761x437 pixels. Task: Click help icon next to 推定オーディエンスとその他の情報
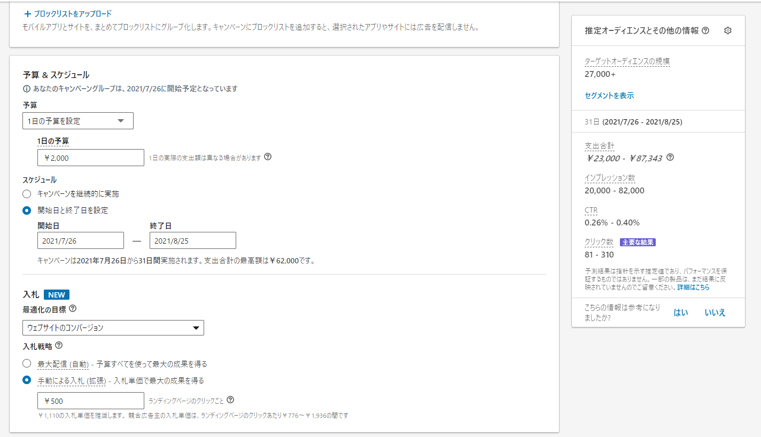(705, 30)
